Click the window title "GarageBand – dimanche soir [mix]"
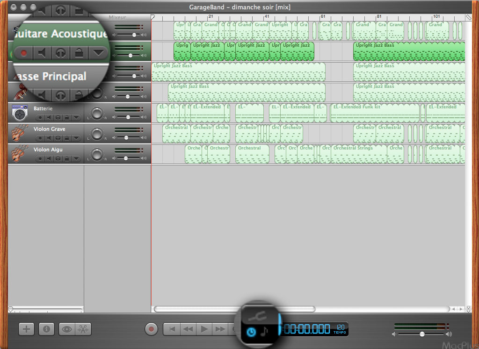This screenshot has width=479, height=349. [240, 7]
